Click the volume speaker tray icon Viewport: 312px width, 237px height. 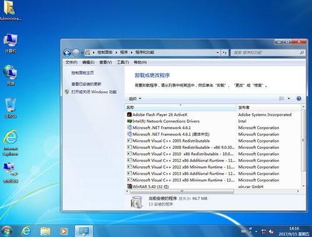click(271, 231)
